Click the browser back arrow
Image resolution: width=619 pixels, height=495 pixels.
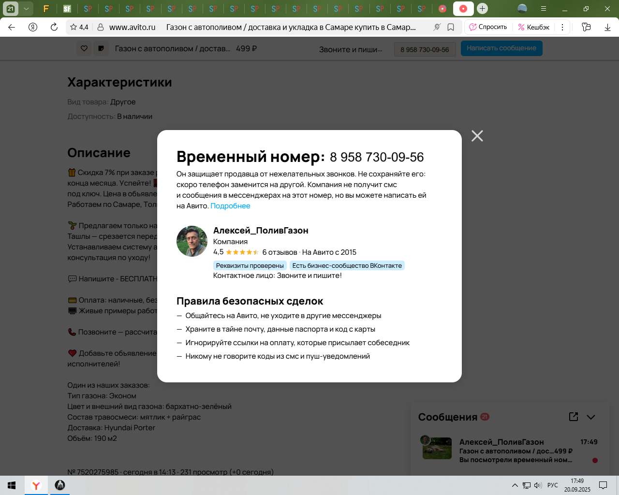(x=12, y=27)
